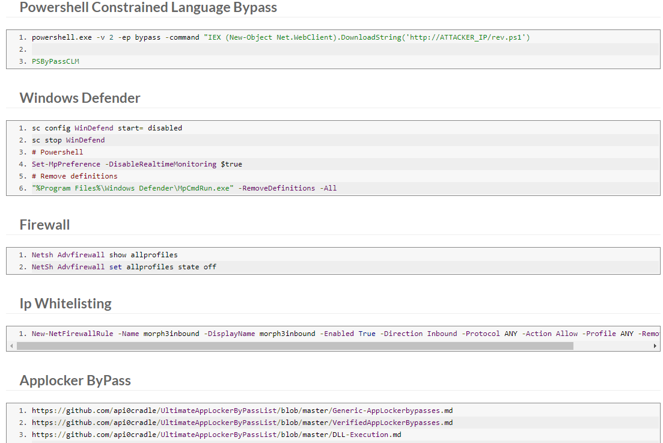Click the Windows Defender heading
This screenshot has height=443, width=663.
[x=80, y=97]
